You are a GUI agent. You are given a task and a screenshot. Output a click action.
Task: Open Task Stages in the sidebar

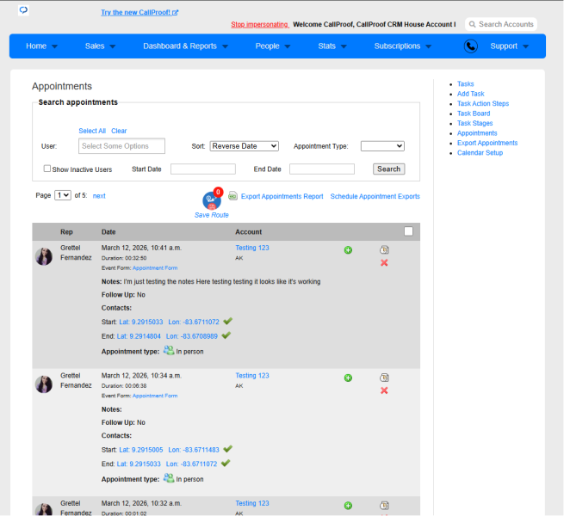point(474,123)
